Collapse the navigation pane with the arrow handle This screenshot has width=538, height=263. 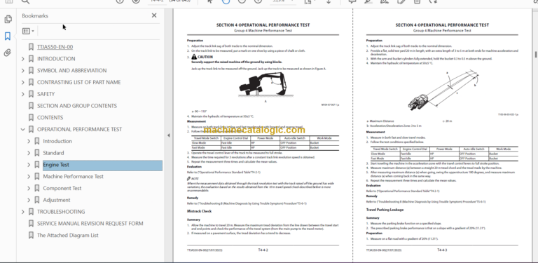click(x=168, y=135)
